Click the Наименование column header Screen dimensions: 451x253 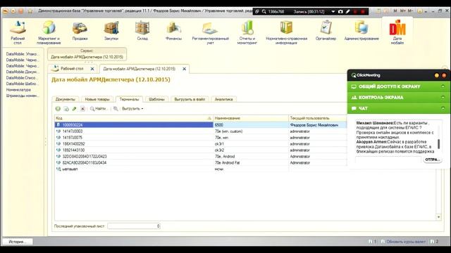coord(251,118)
